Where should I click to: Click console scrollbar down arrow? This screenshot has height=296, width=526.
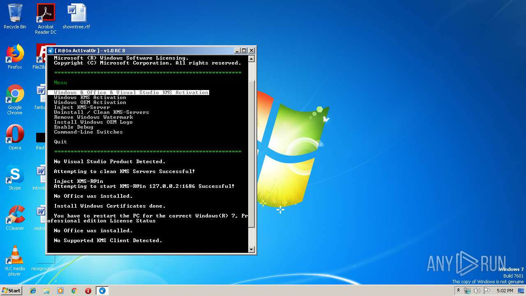tap(252, 249)
